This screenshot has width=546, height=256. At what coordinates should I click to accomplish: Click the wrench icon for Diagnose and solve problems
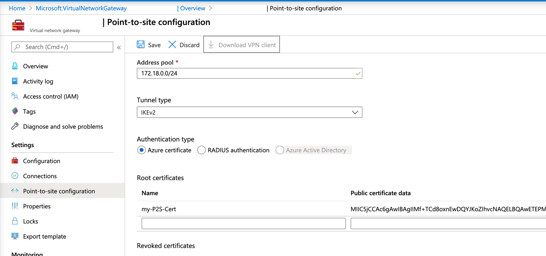click(x=15, y=126)
